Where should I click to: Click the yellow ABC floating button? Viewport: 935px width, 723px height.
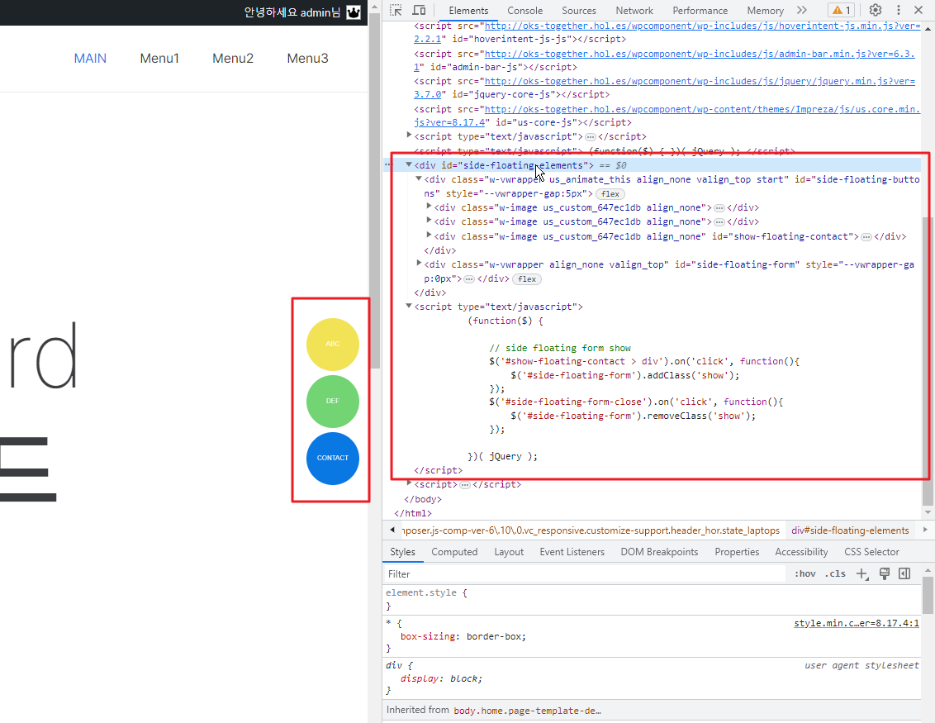coord(333,345)
